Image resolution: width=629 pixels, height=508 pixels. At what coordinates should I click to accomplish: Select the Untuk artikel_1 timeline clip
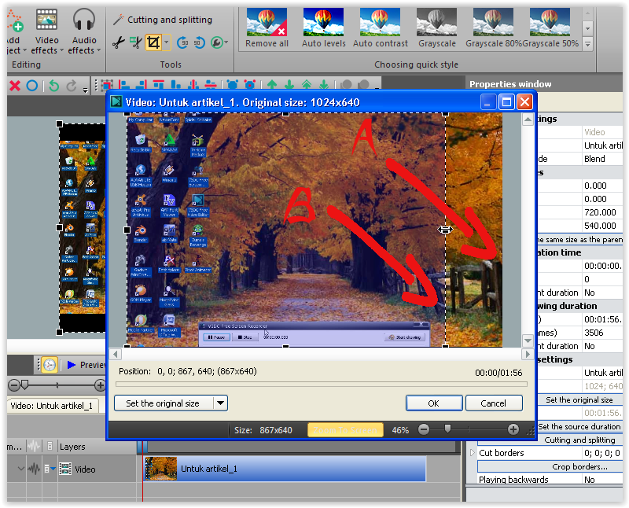pos(285,468)
